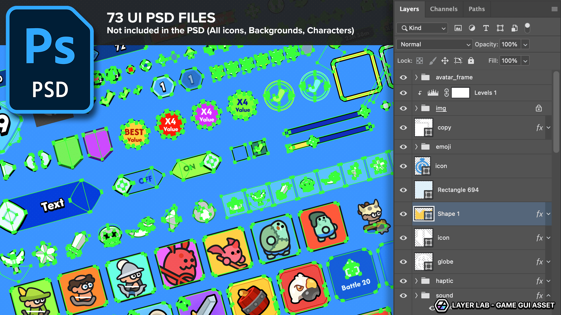Screen dimensions: 561x315
Task: Filter layers by smart object type
Action: pyautogui.click(x=515, y=28)
